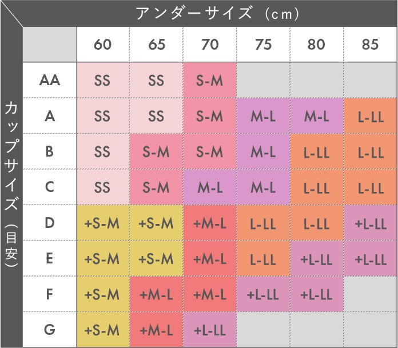Click the AA cup size row label
398x348 pixels.
(x=50, y=80)
